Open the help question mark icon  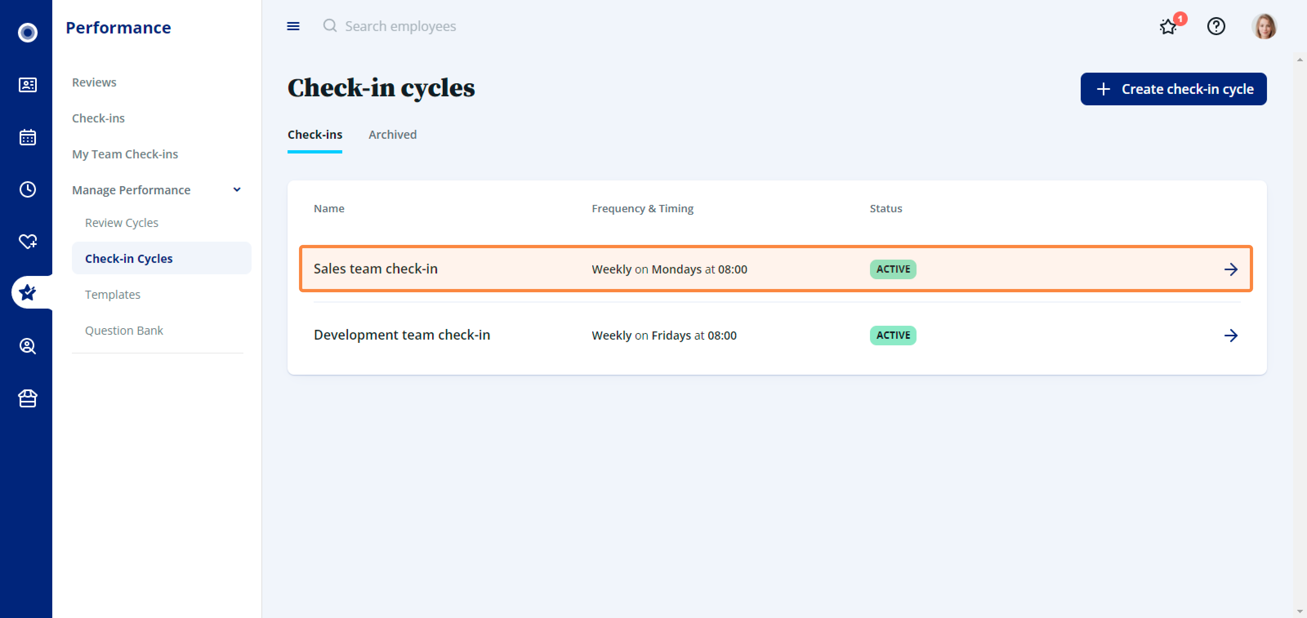1216,26
